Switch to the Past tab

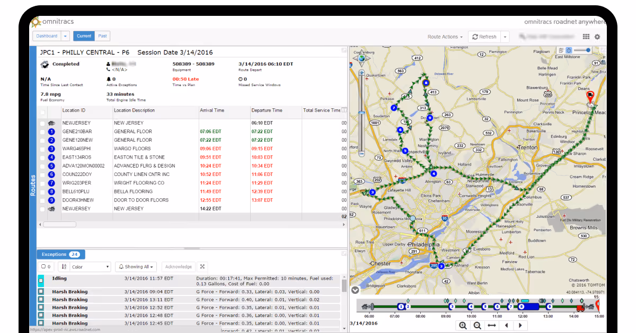point(102,36)
